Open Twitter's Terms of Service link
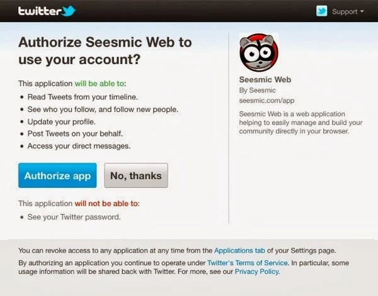 [248, 263]
